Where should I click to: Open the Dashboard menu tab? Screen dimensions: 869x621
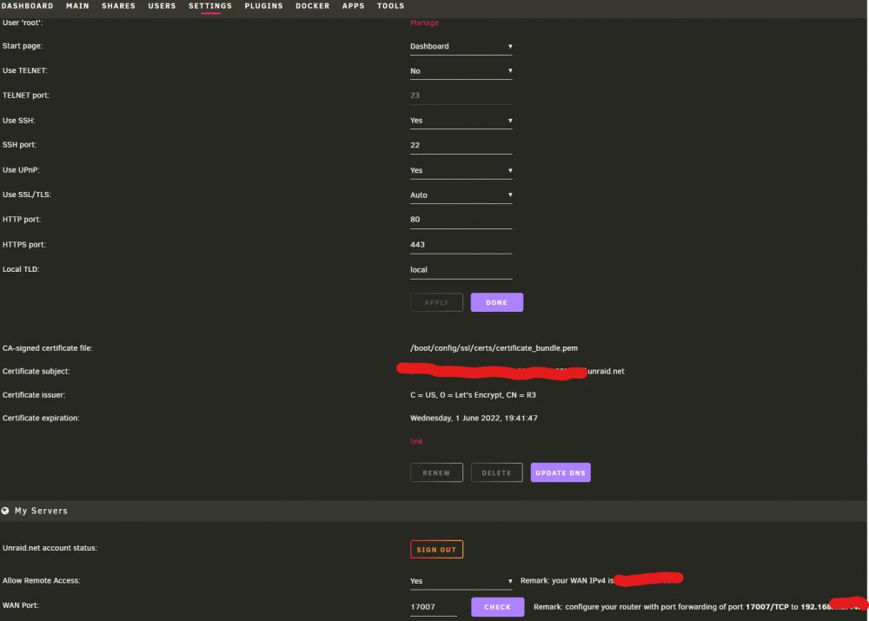[27, 6]
